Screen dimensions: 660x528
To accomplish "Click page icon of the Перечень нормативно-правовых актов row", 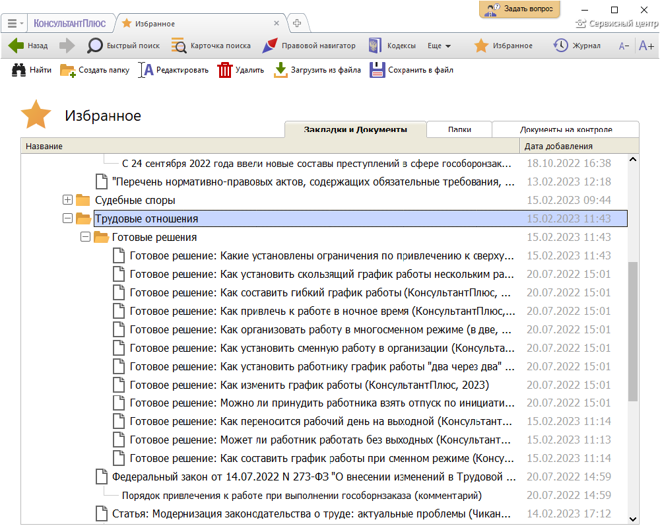I will (x=102, y=181).
